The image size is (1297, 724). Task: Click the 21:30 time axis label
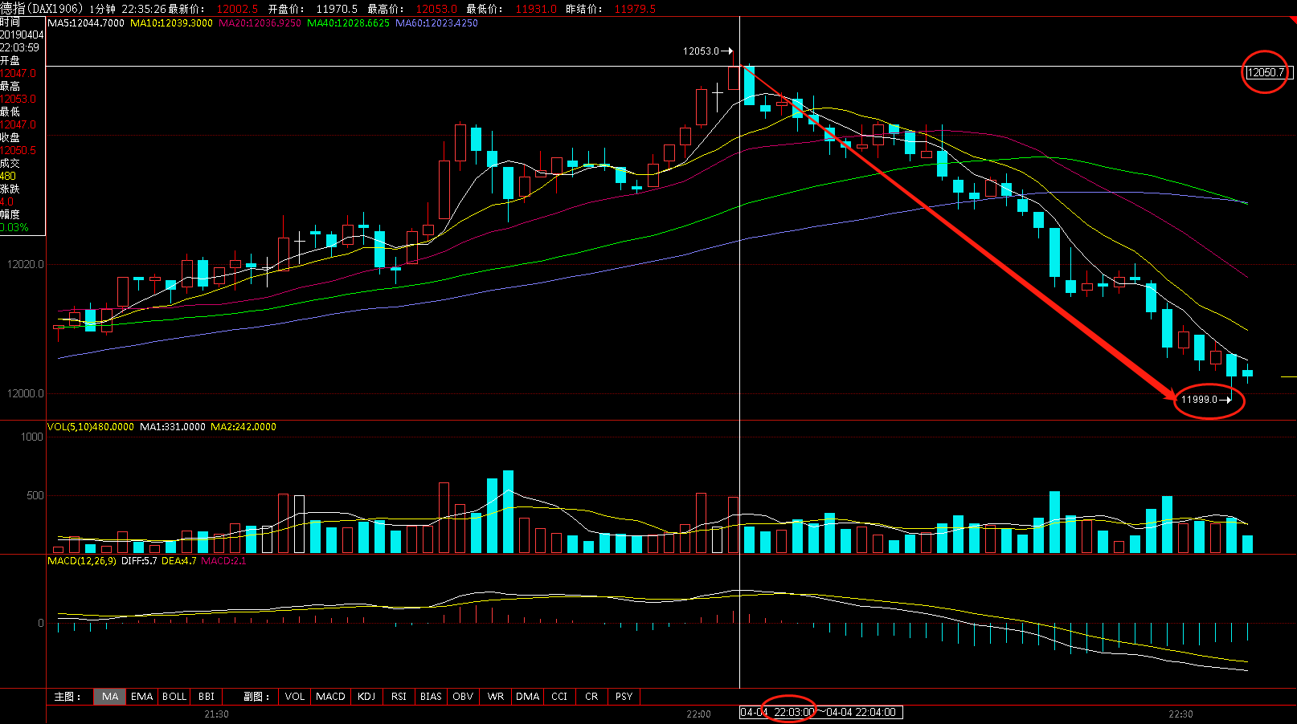click(x=217, y=714)
